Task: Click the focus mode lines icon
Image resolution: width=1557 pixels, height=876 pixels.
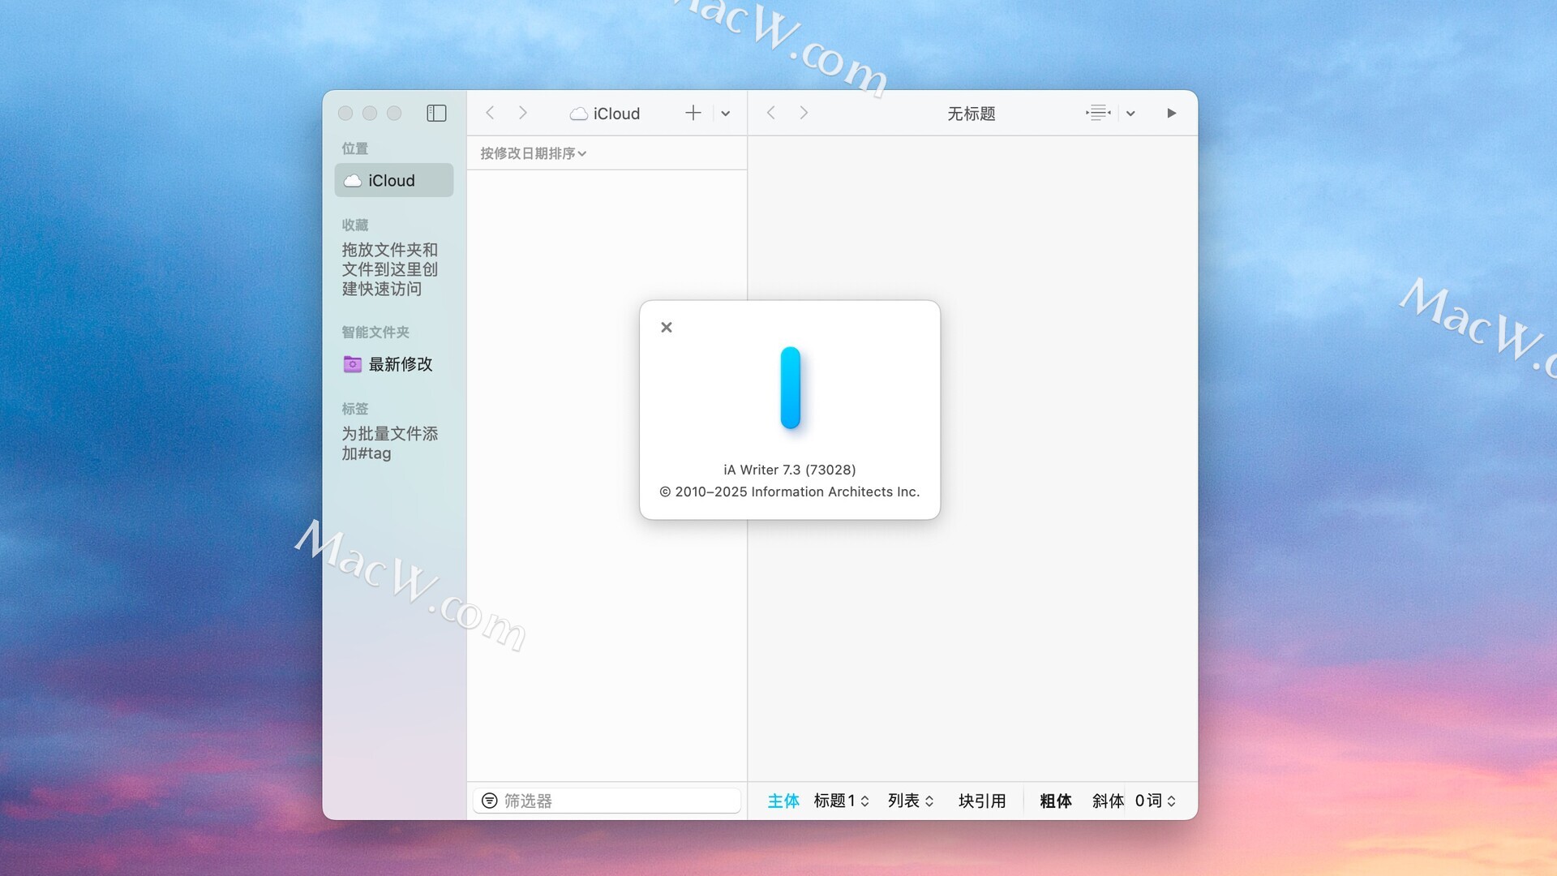Action: [x=1097, y=114]
